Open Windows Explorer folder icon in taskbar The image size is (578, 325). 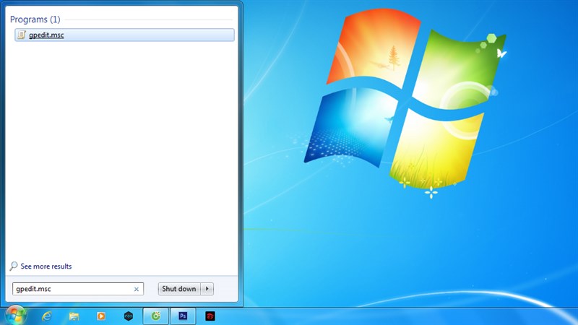pyautogui.click(x=74, y=316)
